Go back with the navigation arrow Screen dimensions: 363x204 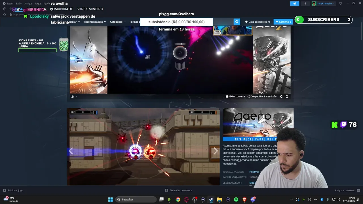pos(4,9)
